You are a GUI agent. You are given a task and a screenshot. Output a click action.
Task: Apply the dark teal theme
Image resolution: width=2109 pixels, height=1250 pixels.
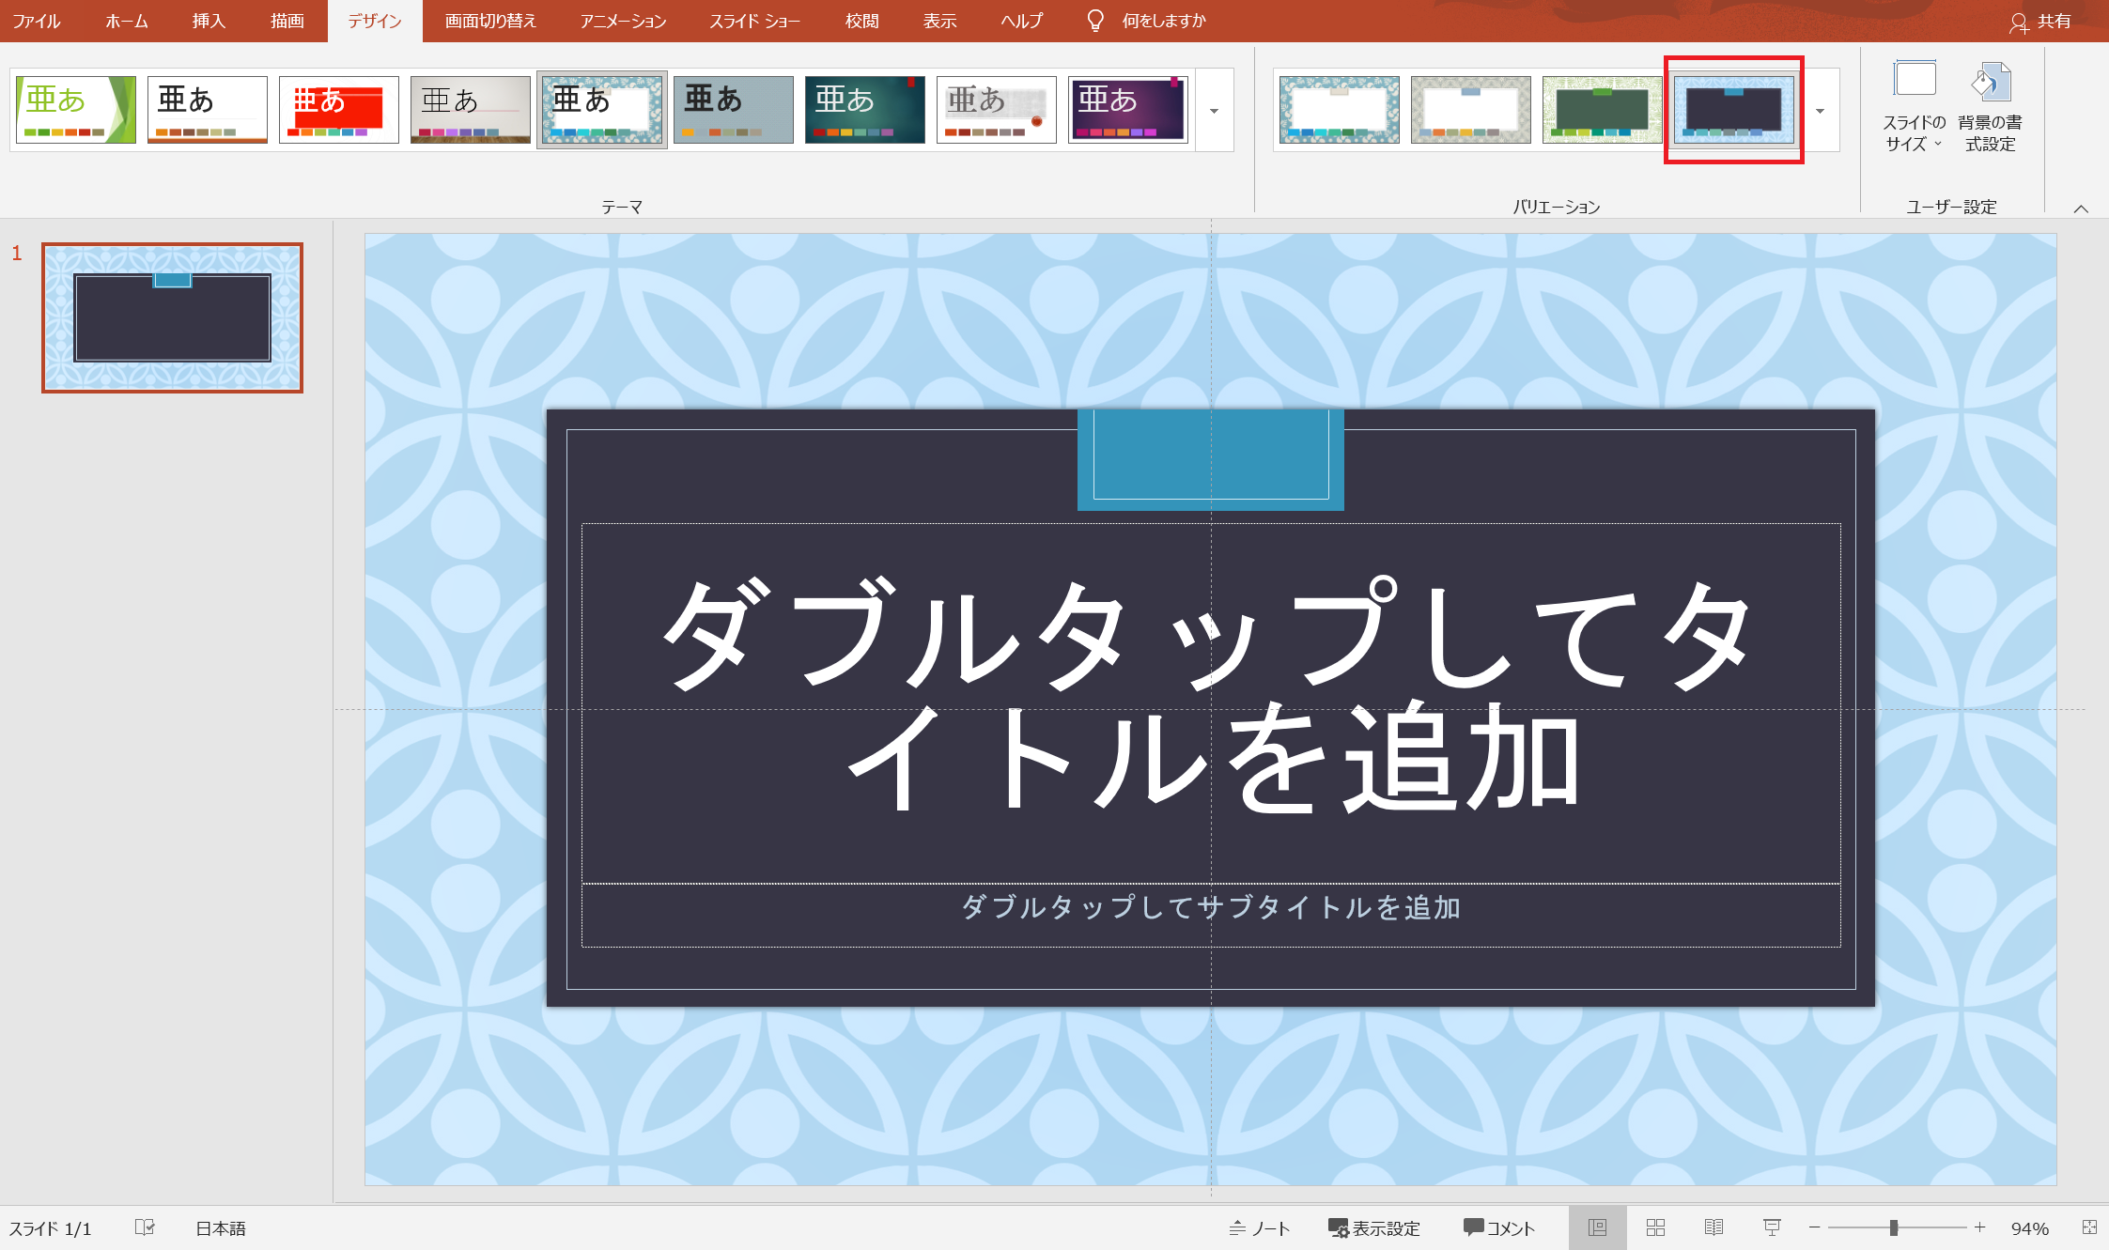tap(865, 110)
